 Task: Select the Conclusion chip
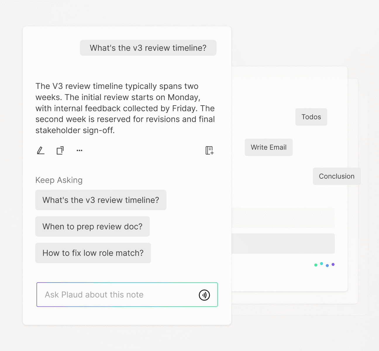(337, 176)
